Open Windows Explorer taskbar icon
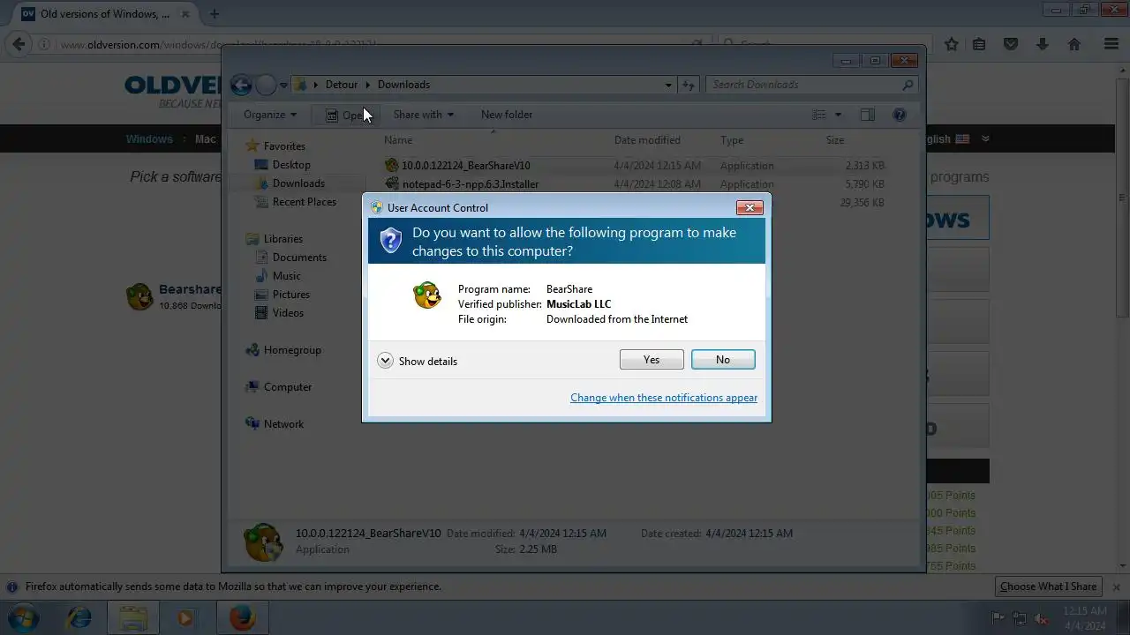The height and width of the screenshot is (635, 1130). 133,617
